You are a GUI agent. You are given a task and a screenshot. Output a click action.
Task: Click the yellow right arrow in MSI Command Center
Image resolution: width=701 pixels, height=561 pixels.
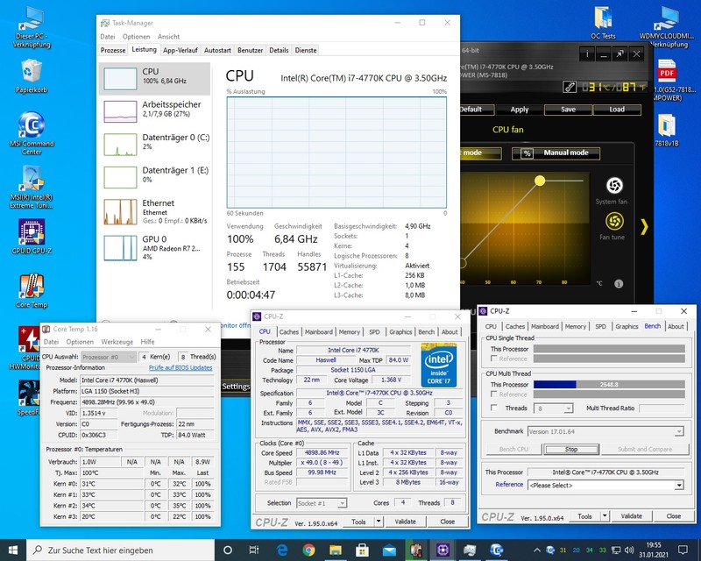(x=644, y=227)
